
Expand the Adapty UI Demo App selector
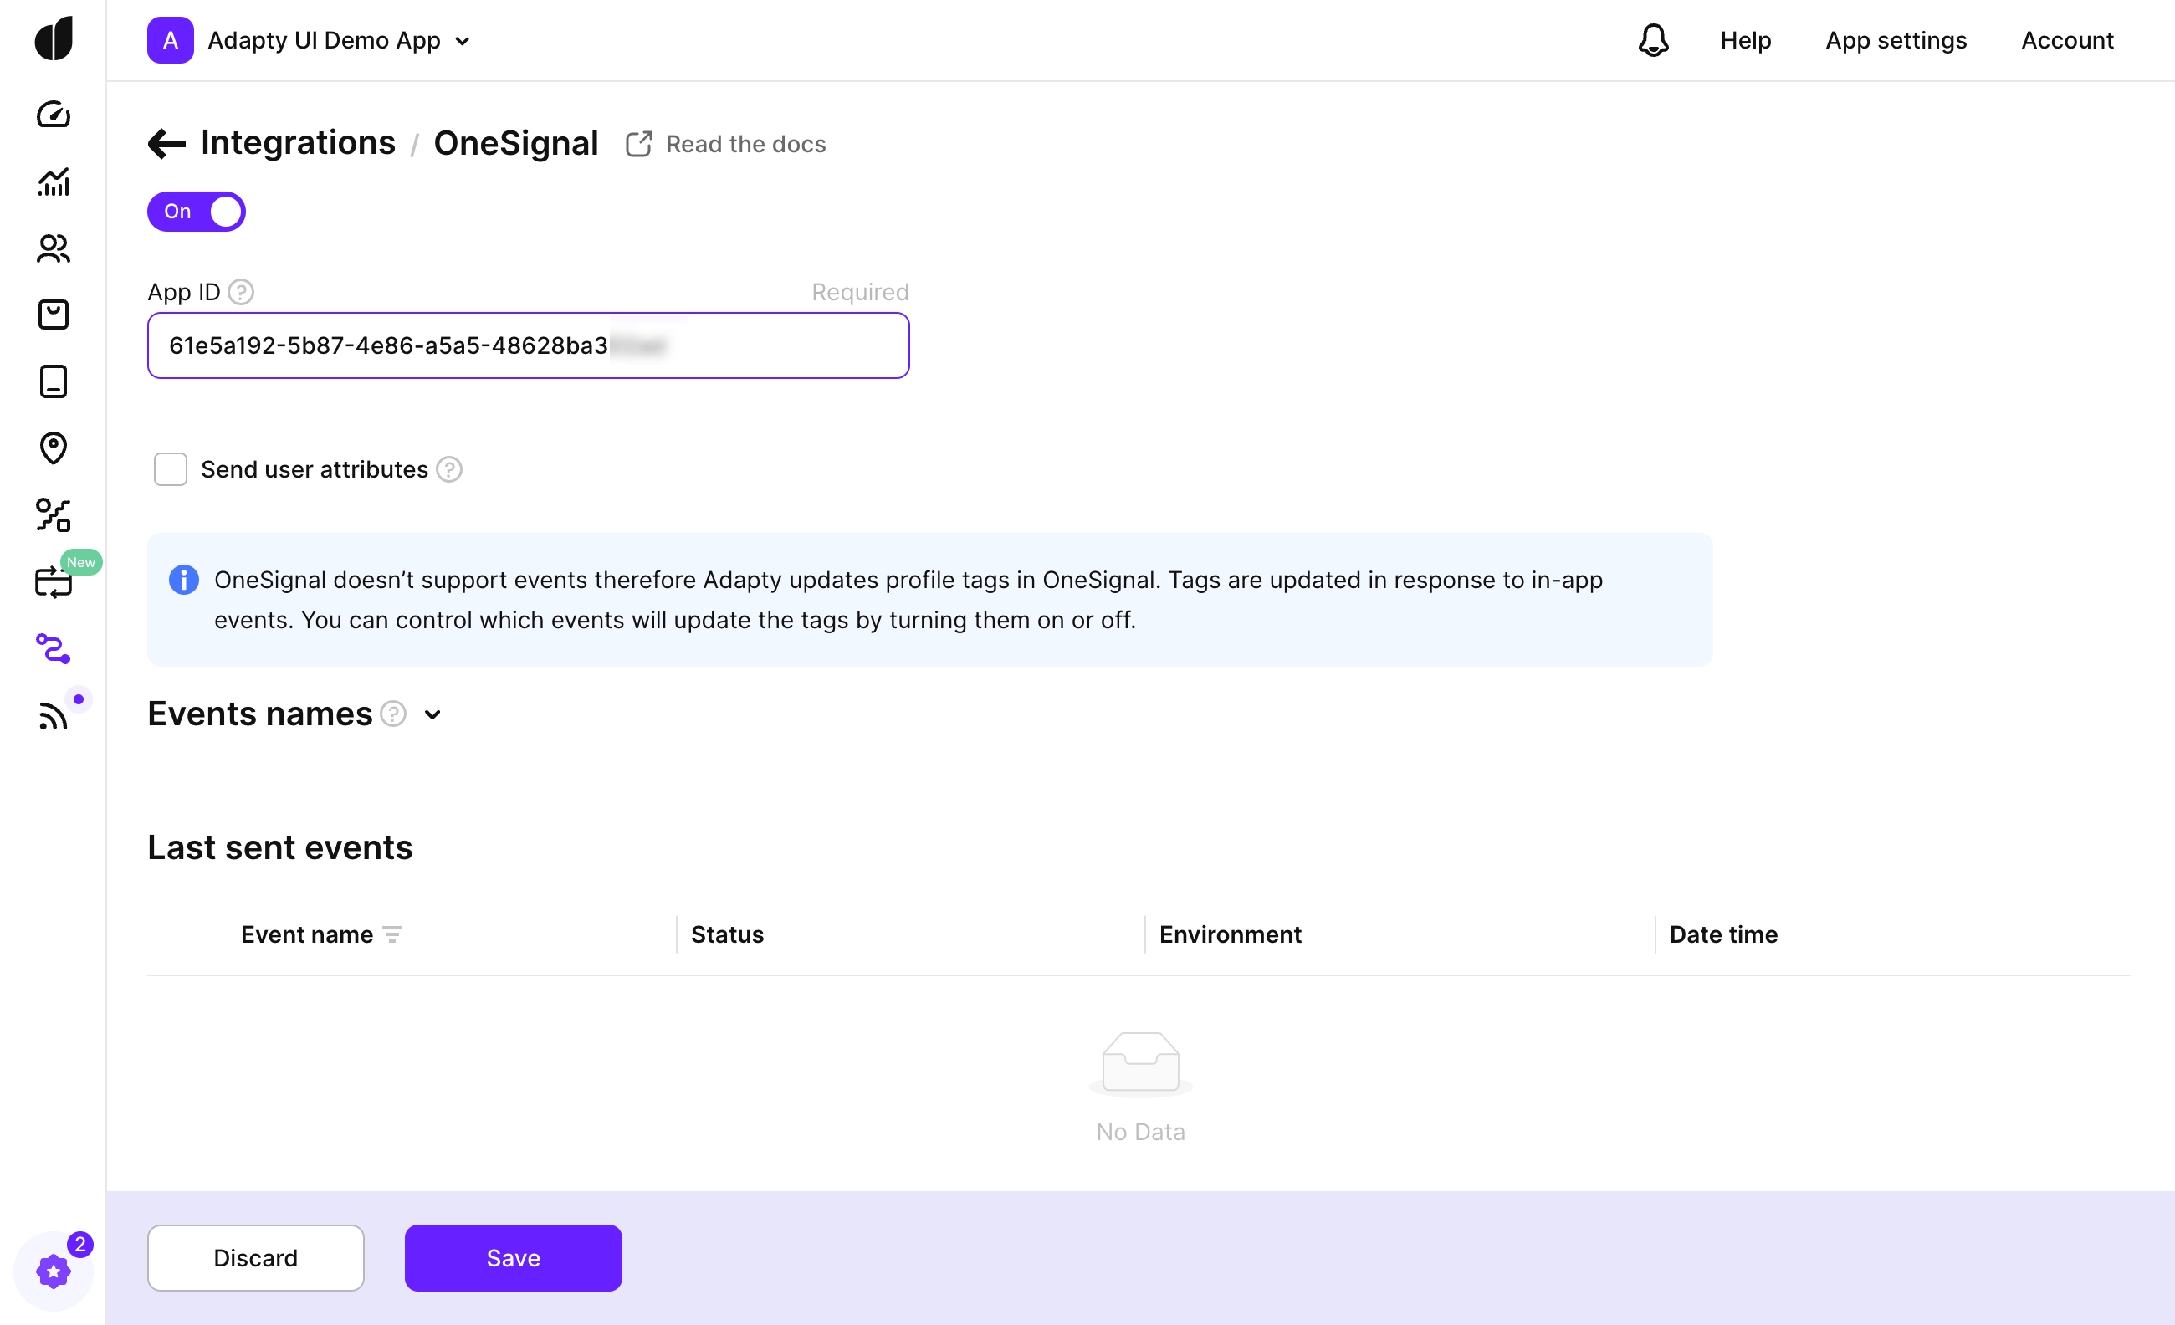[463, 41]
